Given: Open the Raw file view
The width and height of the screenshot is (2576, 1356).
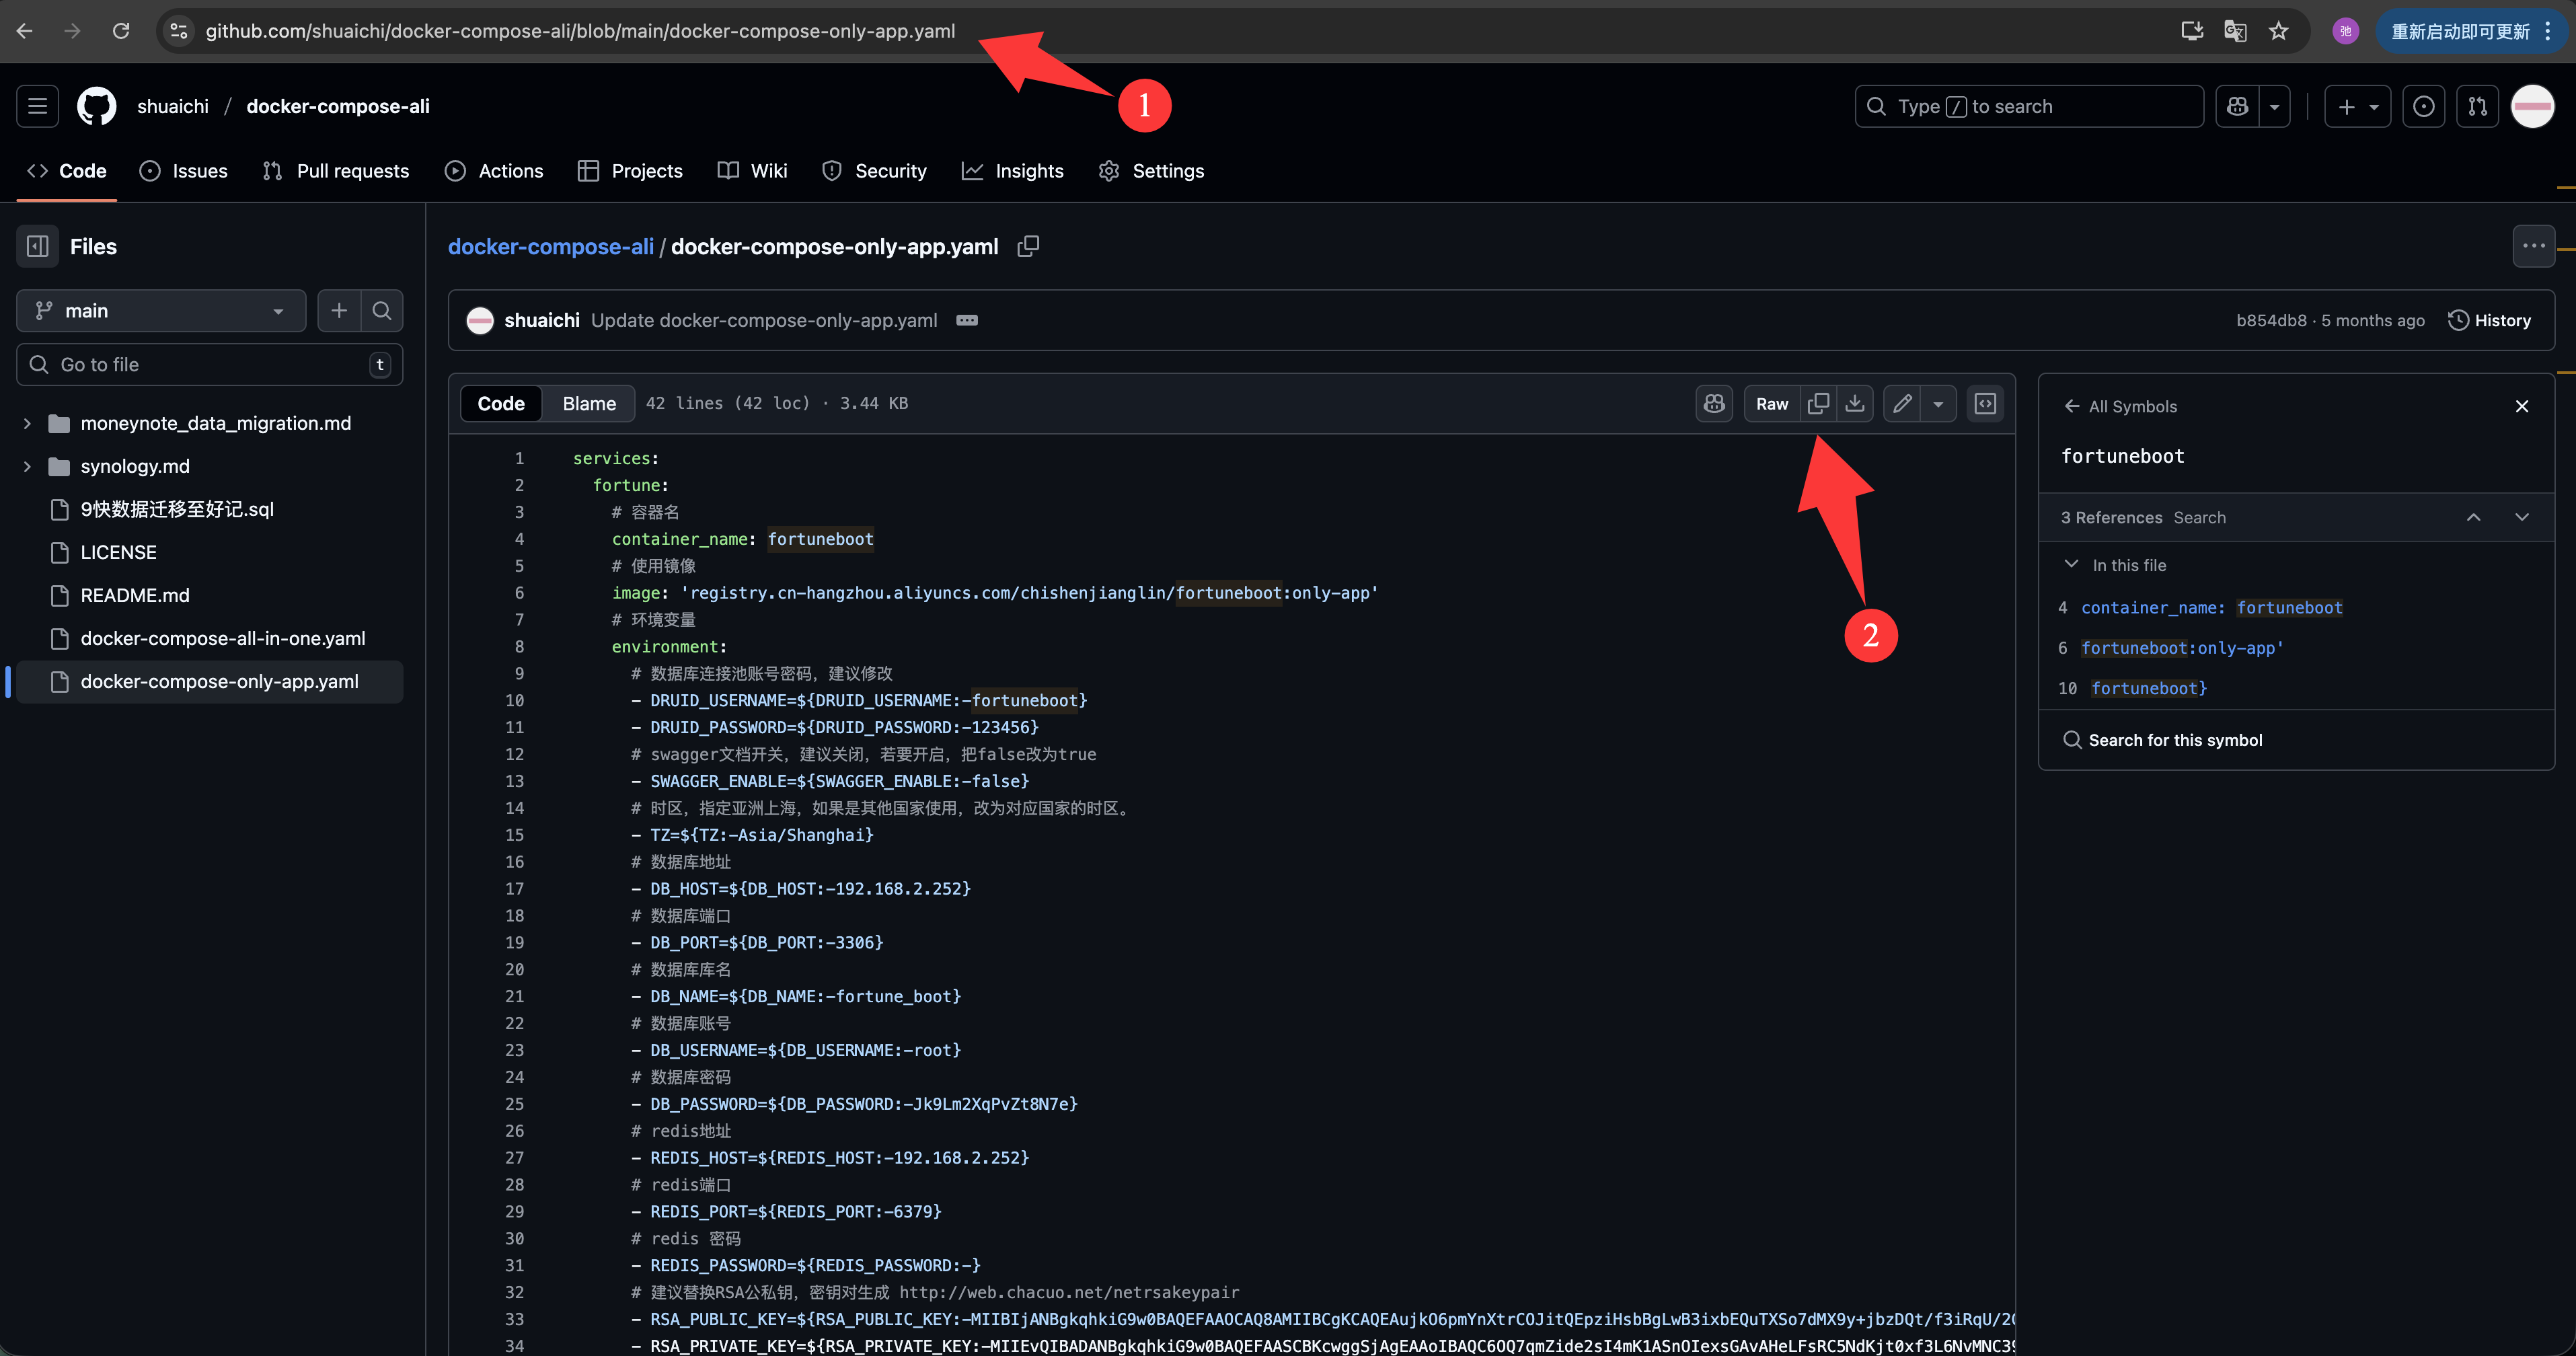Looking at the screenshot, I should pos(1771,403).
